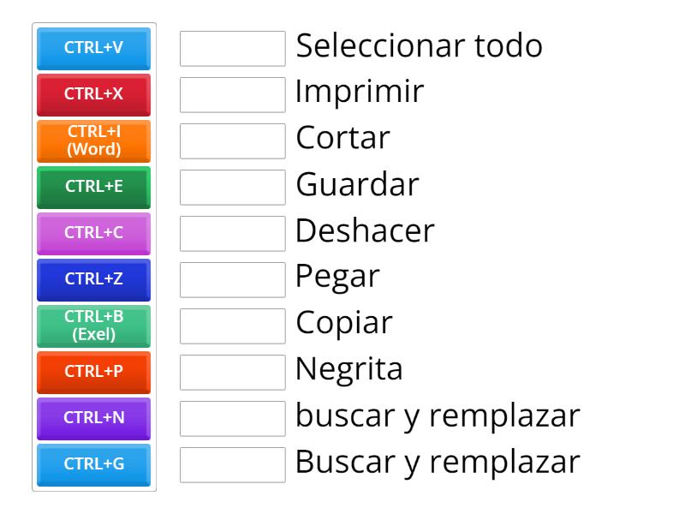Select the answer slot beside Pegar
685x514 pixels.
pos(232,280)
